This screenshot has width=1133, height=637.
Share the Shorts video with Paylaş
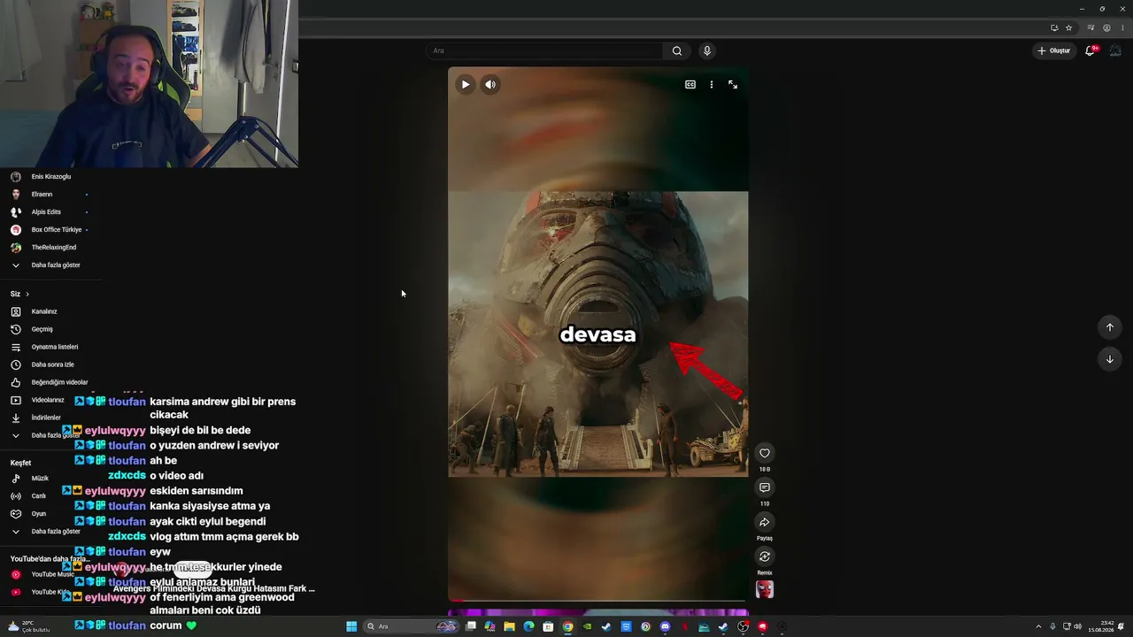pos(765,522)
